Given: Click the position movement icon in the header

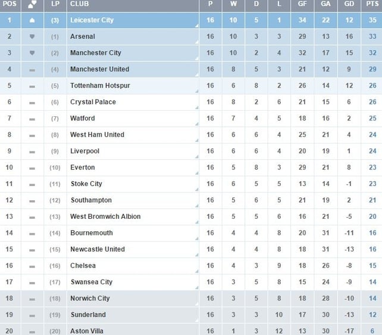Looking at the screenshot, I should point(32,4).
